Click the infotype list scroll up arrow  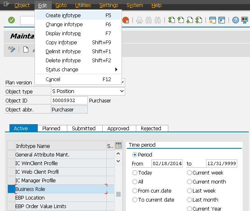pos(118,154)
